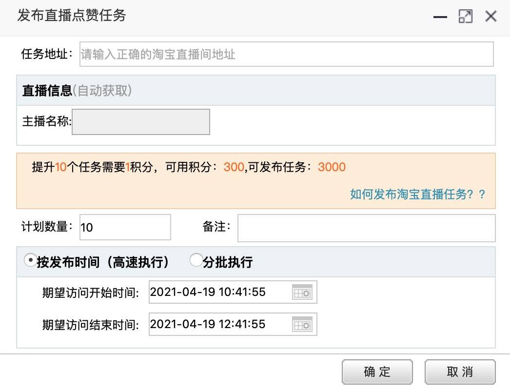Open calendar picker for 期望访问开始时间

(302, 292)
